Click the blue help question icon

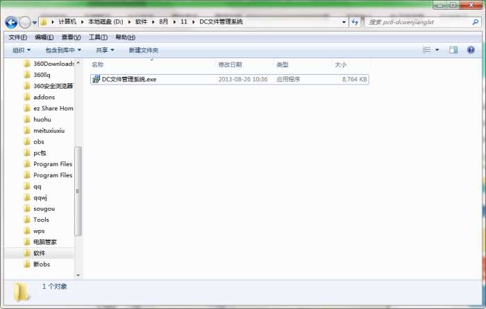click(x=471, y=50)
